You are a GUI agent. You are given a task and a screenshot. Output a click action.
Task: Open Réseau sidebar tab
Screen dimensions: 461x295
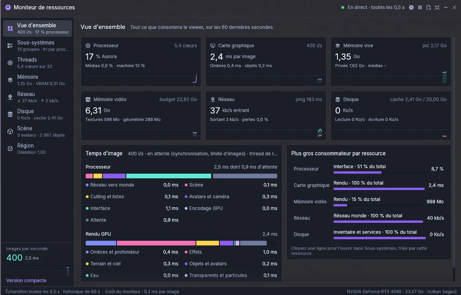point(37,97)
